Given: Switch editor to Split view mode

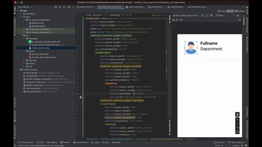Looking at the screenshot, I should click(230, 11).
